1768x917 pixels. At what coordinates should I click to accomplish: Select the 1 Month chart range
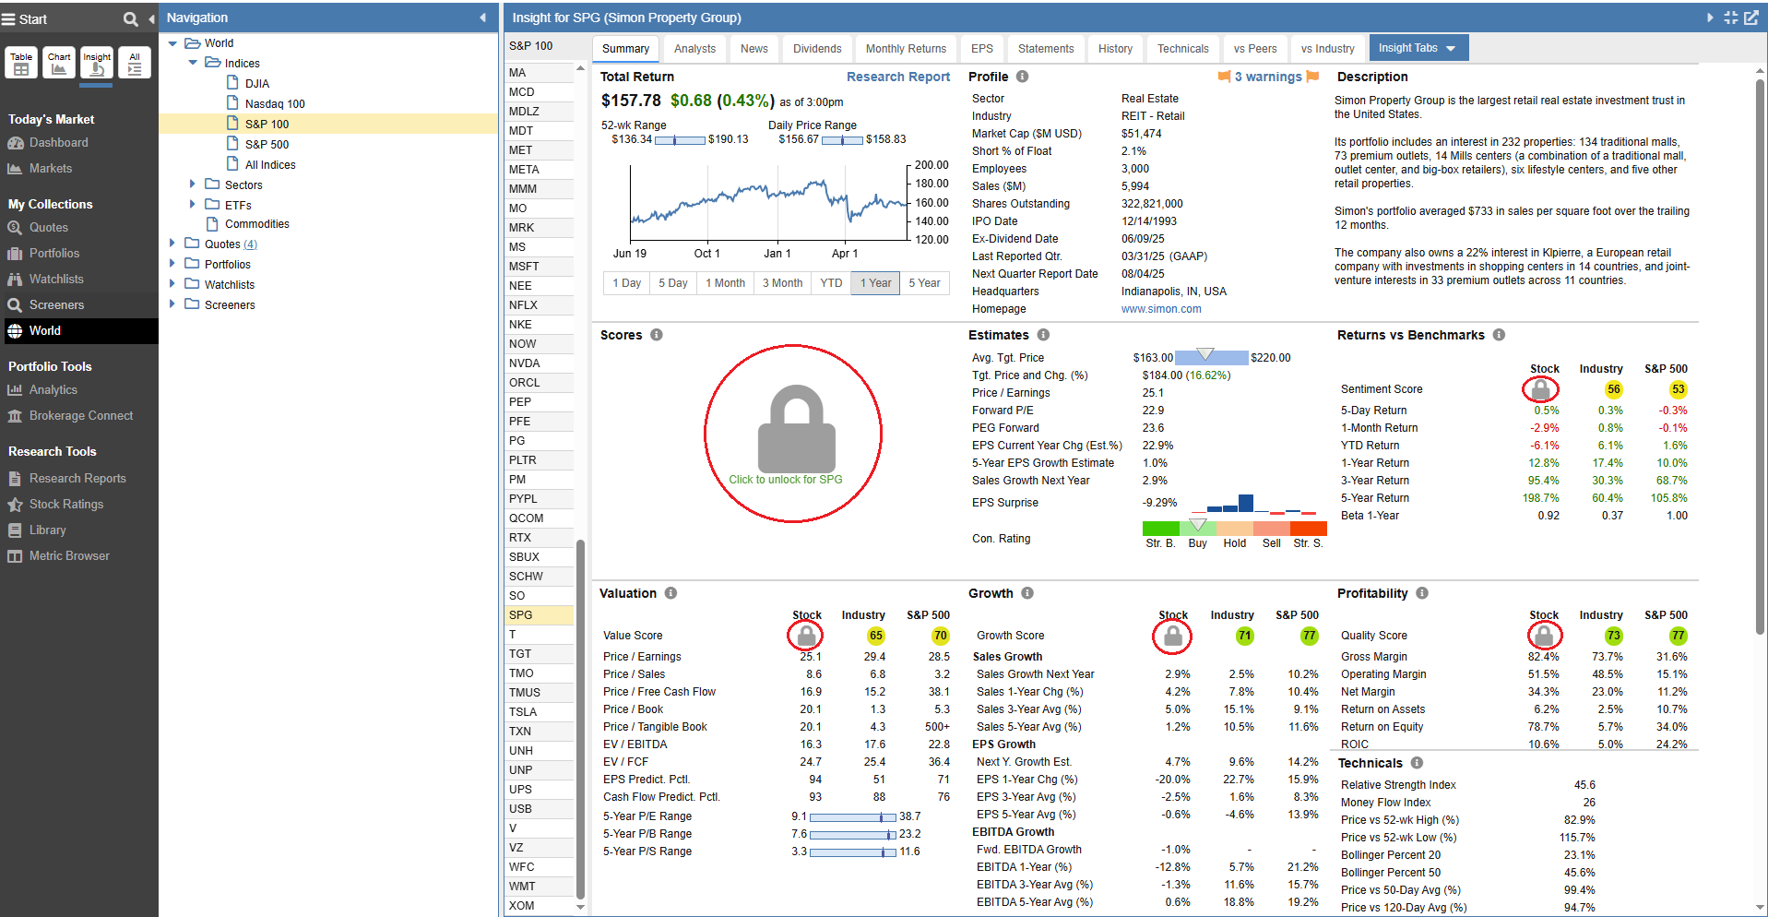[x=725, y=283]
